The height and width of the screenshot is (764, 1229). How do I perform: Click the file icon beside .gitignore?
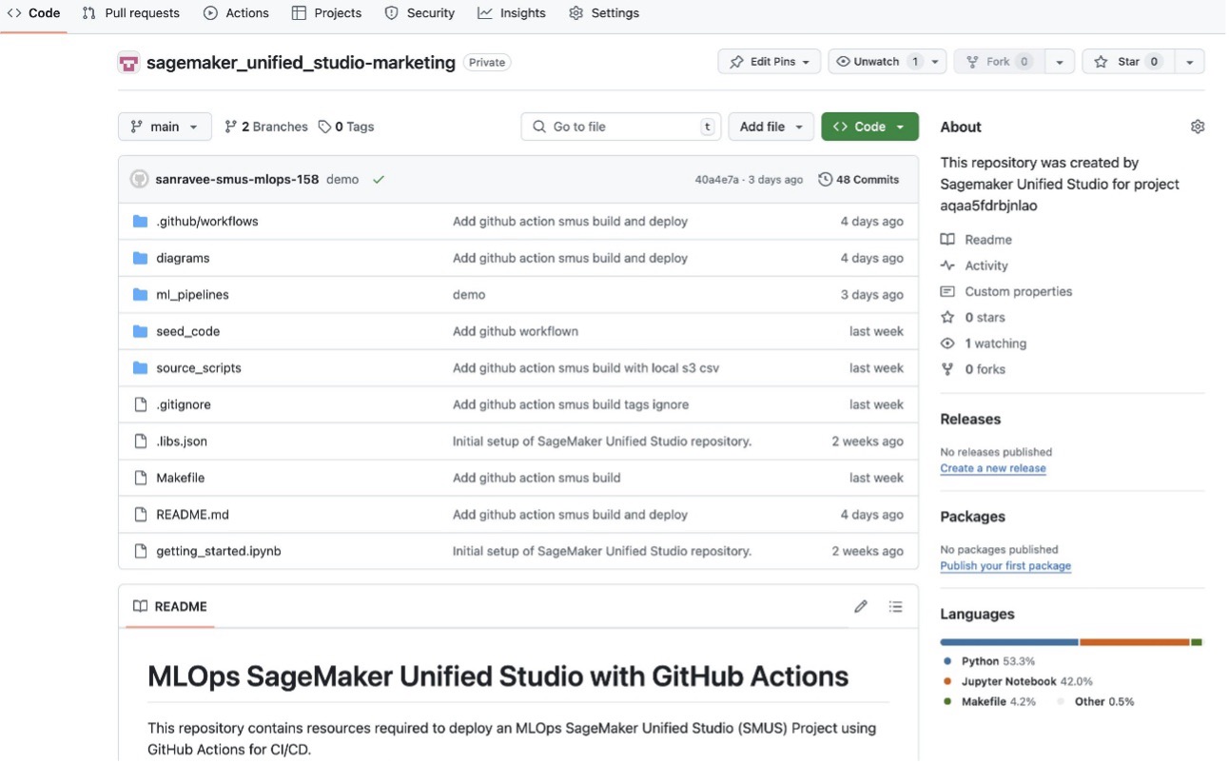click(141, 404)
